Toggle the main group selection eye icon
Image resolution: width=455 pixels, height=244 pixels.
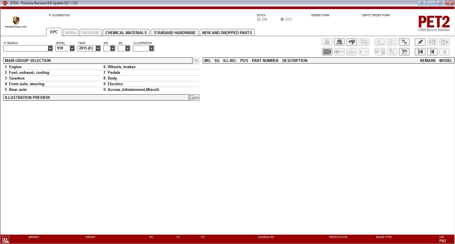(196, 61)
